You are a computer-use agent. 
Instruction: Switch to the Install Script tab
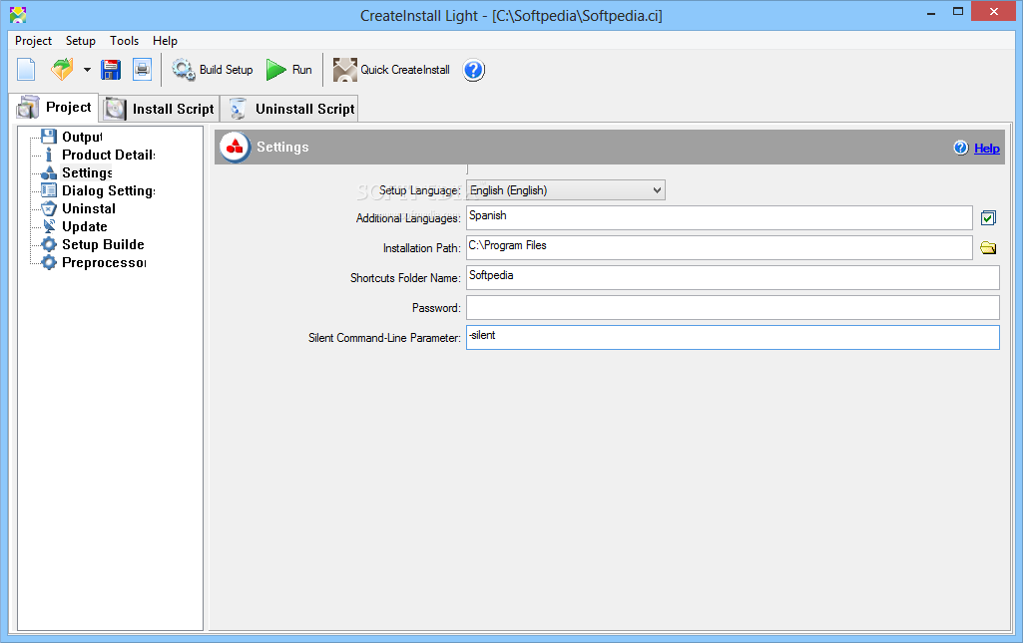point(160,109)
